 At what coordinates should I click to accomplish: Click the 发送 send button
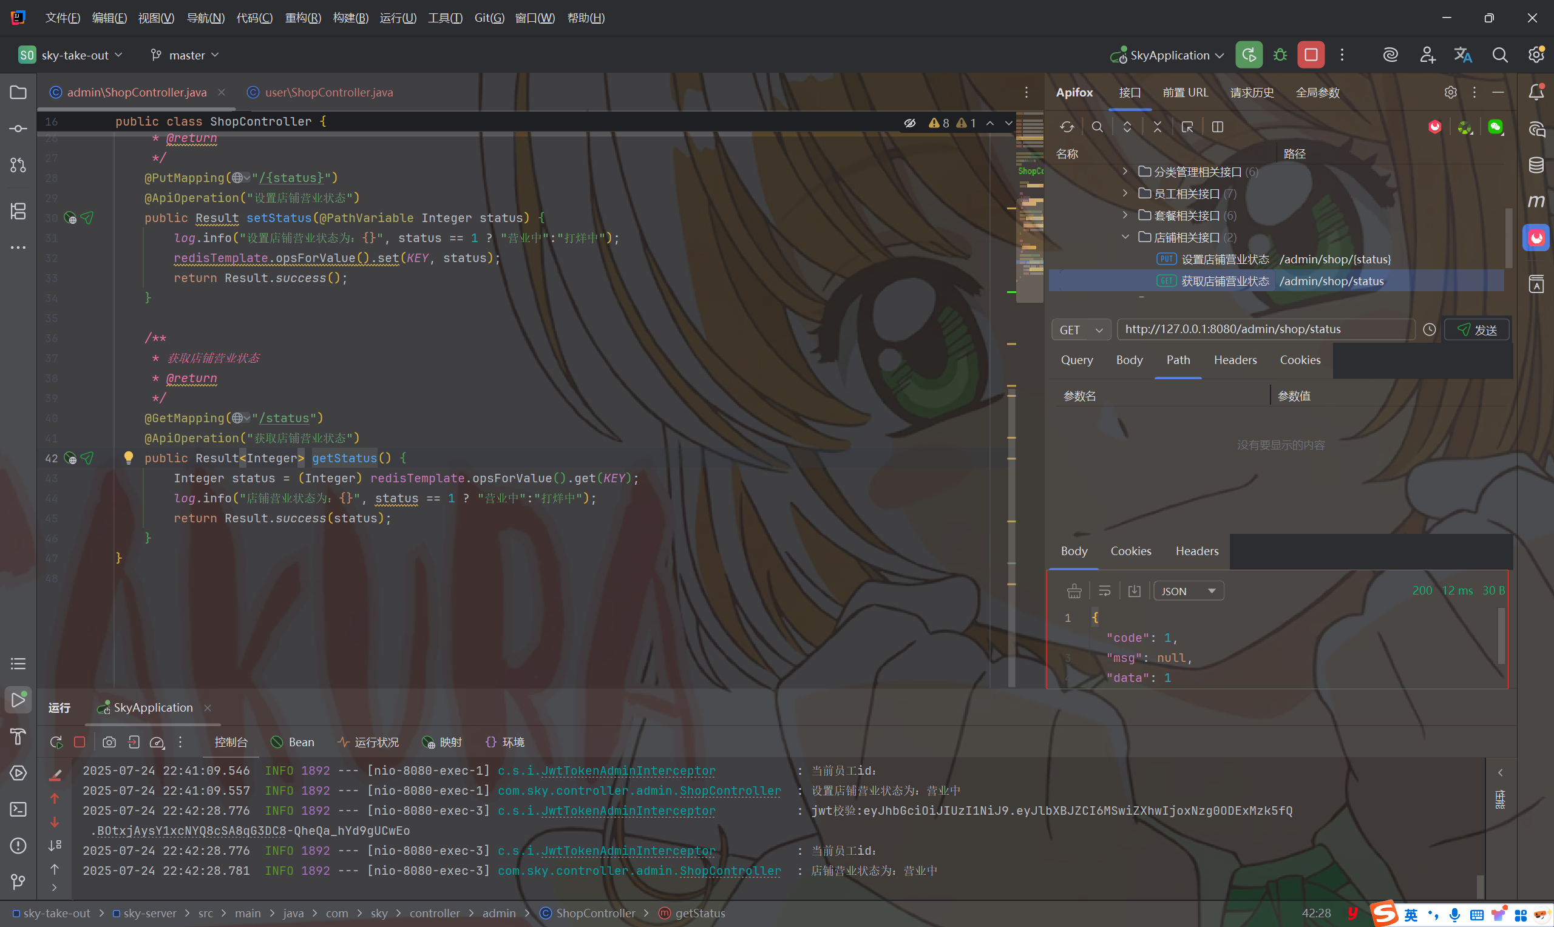1476,330
